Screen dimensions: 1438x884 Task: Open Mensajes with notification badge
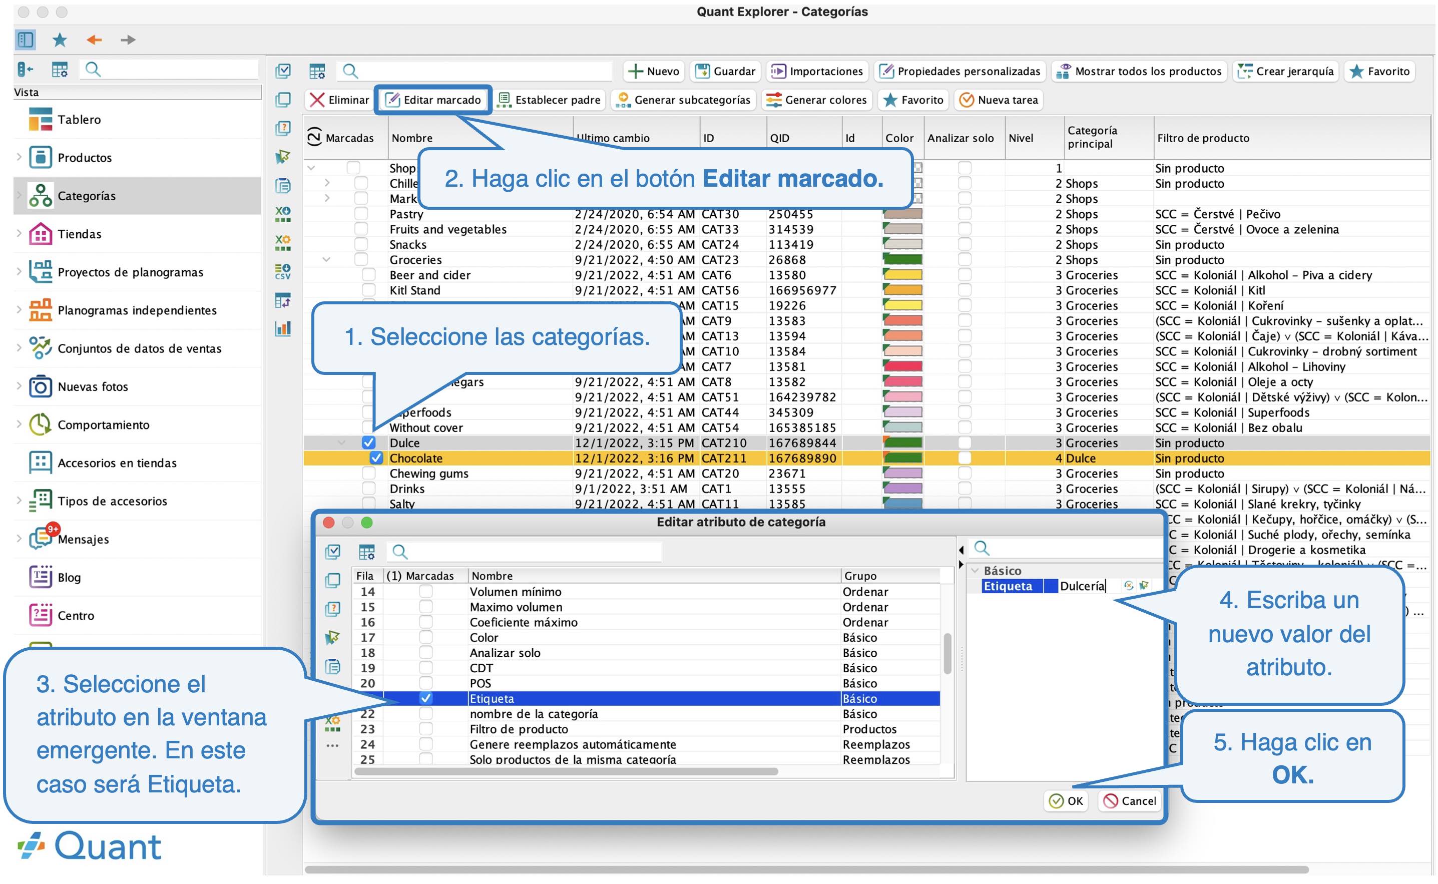[69, 538]
